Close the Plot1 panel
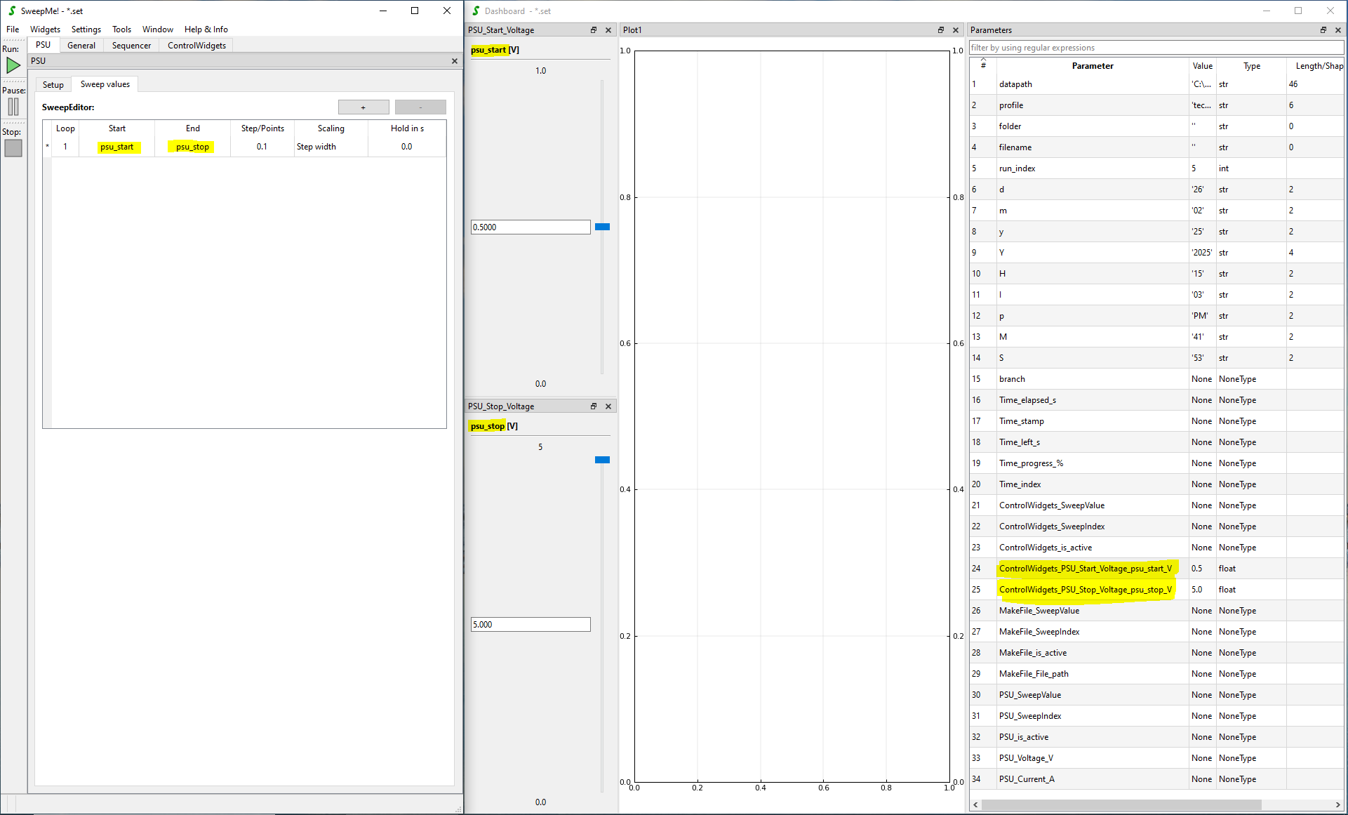The width and height of the screenshot is (1348, 815). coord(956,30)
